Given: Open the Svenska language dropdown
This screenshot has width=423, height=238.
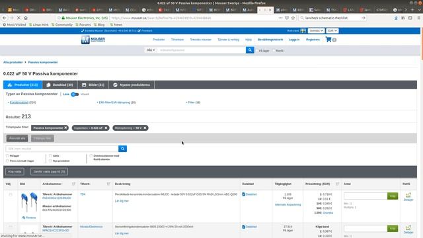Looking at the screenshot, I should tap(316, 31).
